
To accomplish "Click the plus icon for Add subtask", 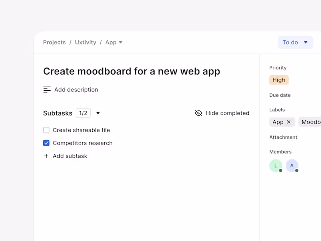I will (x=46, y=156).
